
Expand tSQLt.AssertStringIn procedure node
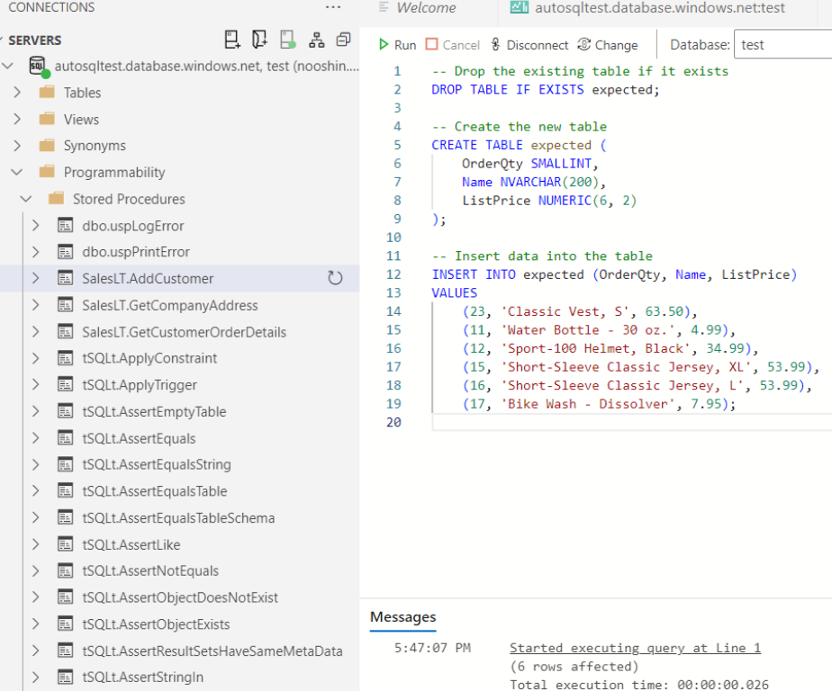pyautogui.click(x=35, y=678)
